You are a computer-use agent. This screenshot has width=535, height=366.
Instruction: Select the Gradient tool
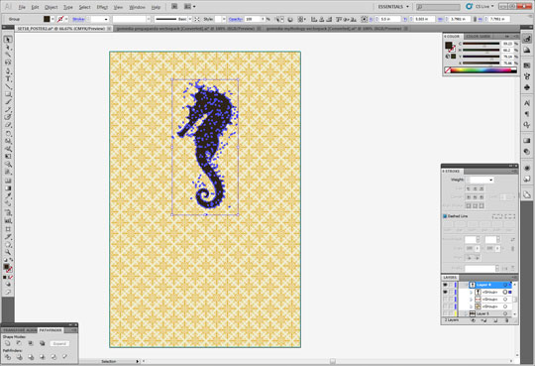(x=8, y=187)
